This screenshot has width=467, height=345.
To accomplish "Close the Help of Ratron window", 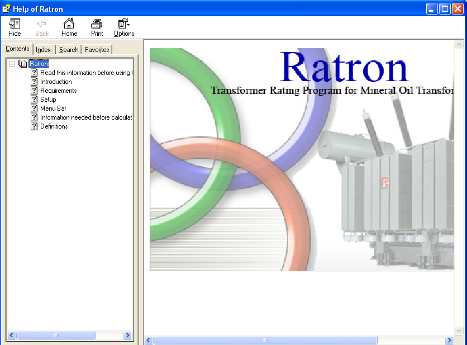I will click(x=458, y=9).
